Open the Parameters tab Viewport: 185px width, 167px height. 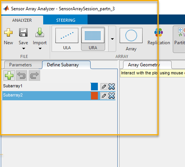[21, 65]
